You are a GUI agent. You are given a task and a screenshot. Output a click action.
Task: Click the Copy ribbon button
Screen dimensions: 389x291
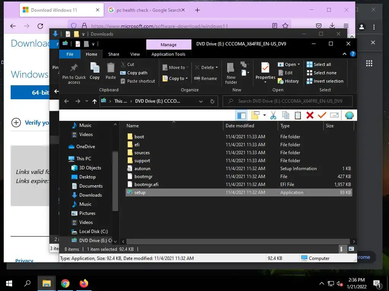(x=95, y=71)
